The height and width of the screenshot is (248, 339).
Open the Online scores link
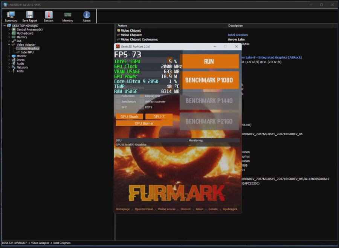[x=166, y=209]
